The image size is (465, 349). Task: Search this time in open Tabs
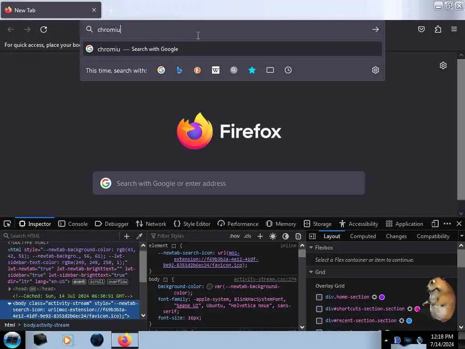(270, 70)
